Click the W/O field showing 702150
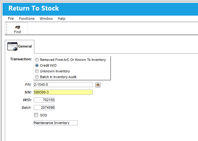Image resolution: width=198 pixels, height=141 pixels. point(44,100)
